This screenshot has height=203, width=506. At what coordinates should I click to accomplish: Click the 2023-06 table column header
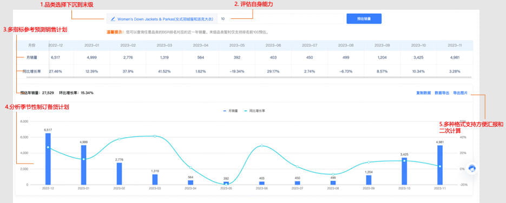pos(273,45)
